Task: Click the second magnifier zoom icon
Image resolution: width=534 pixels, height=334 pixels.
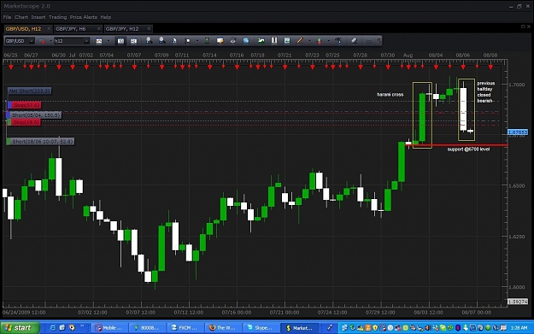Action: [162, 40]
